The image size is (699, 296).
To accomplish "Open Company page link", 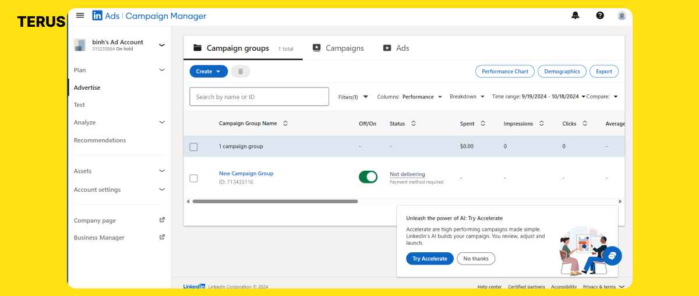I will (x=94, y=220).
